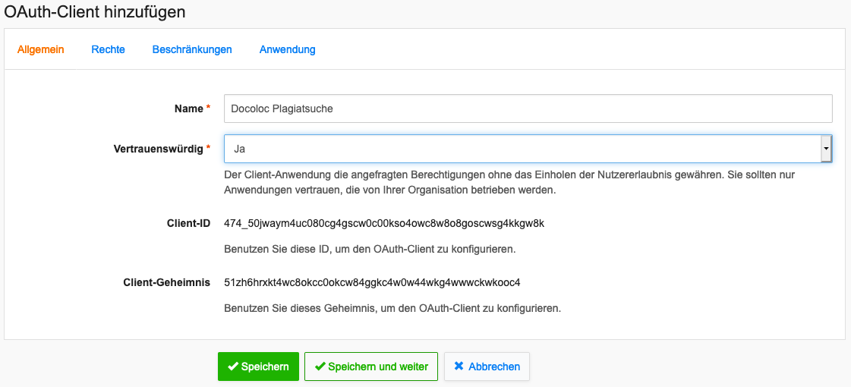Click the Client-Geheimnis value starting with 51zh6hrxkt
This screenshot has height=387, width=851.
coord(372,282)
